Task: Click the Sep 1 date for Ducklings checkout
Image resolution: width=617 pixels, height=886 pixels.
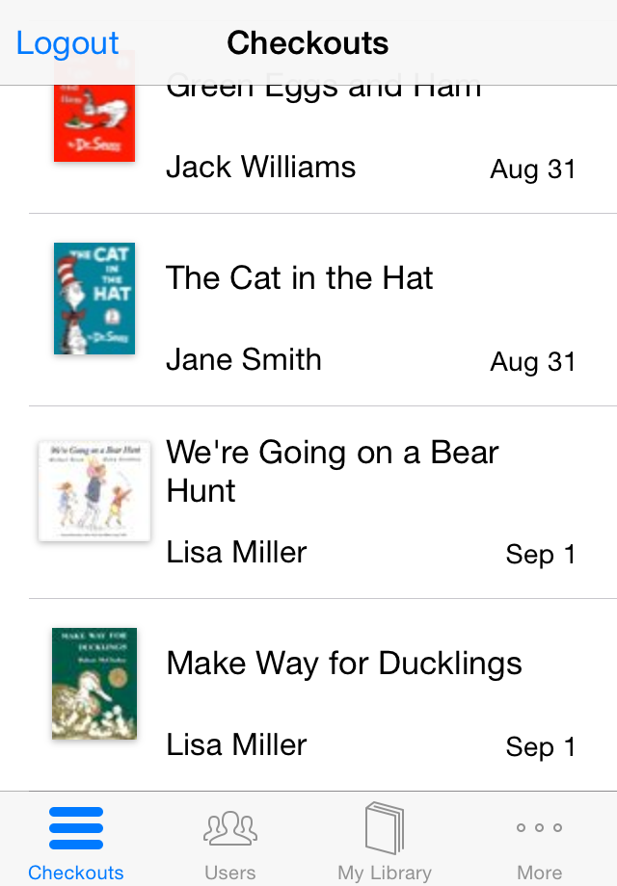Action: [541, 747]
